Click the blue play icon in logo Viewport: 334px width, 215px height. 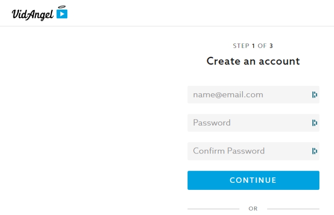[x=62, y=14]
